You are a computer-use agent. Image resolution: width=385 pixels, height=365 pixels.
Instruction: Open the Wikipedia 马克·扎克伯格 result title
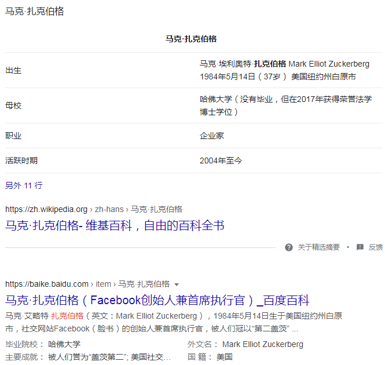coord(115,225)
